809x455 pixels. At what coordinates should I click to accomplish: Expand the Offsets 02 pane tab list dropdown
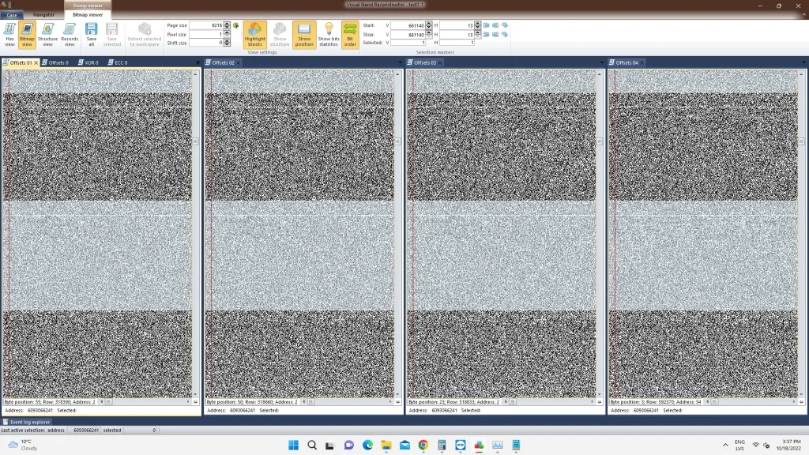pyautogui.click(x=400, y=63)
